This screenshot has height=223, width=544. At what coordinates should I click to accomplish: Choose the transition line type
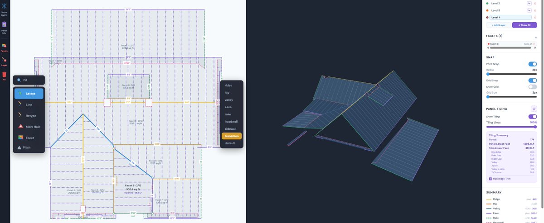click(x=232, y=136)
